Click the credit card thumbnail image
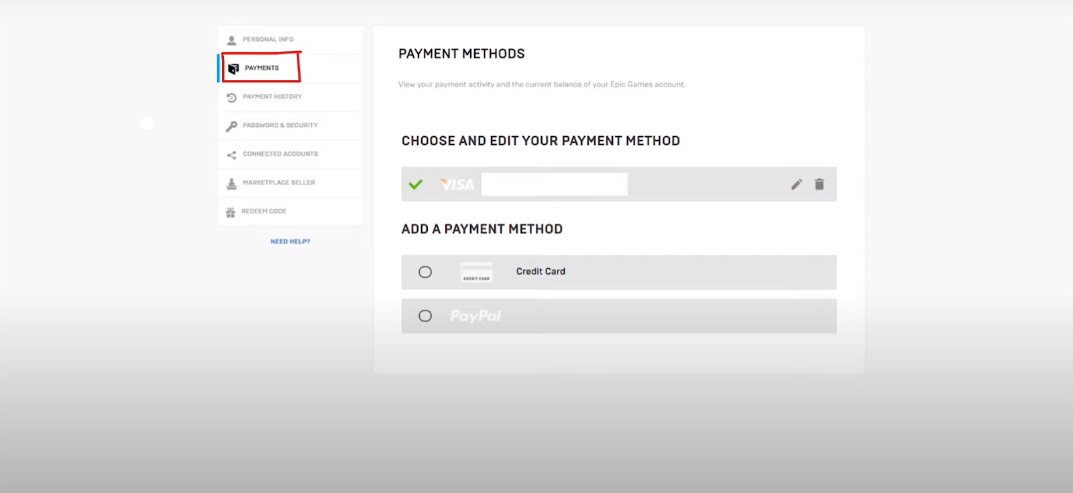 [476, 272]
